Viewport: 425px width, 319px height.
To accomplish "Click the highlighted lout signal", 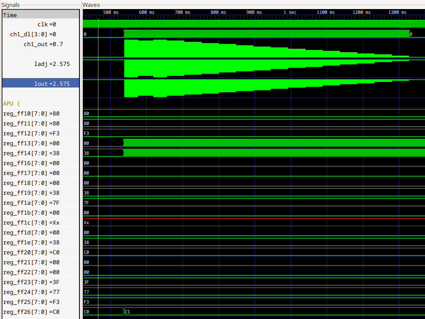I will pos(52,84).
